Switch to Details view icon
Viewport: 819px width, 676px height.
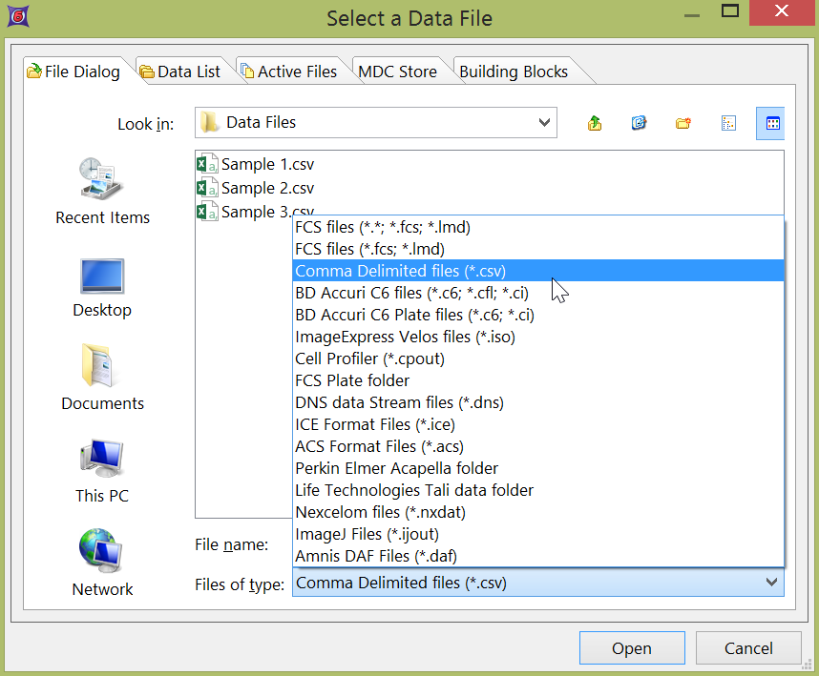771,123
